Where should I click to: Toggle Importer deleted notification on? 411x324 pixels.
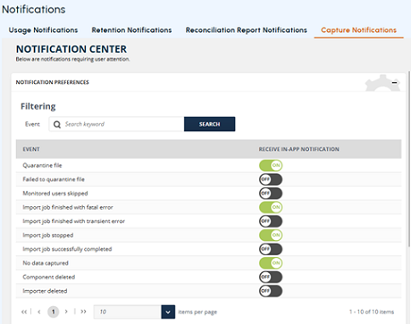coord(271,291)
